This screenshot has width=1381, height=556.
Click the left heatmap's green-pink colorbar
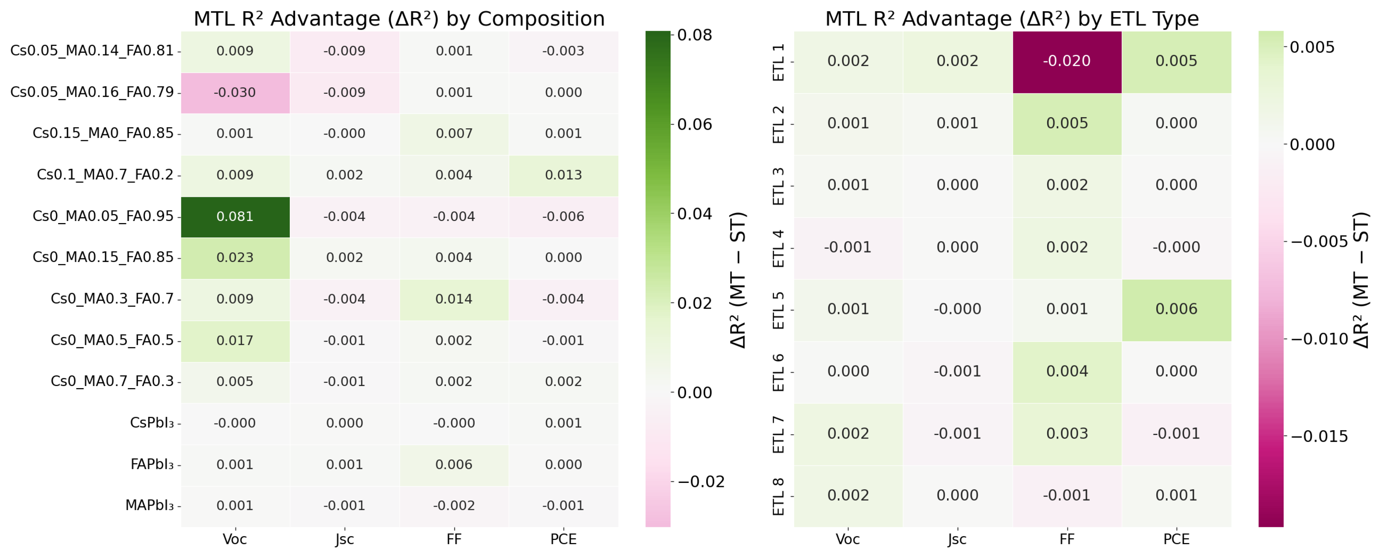click(x=658, y=279)
